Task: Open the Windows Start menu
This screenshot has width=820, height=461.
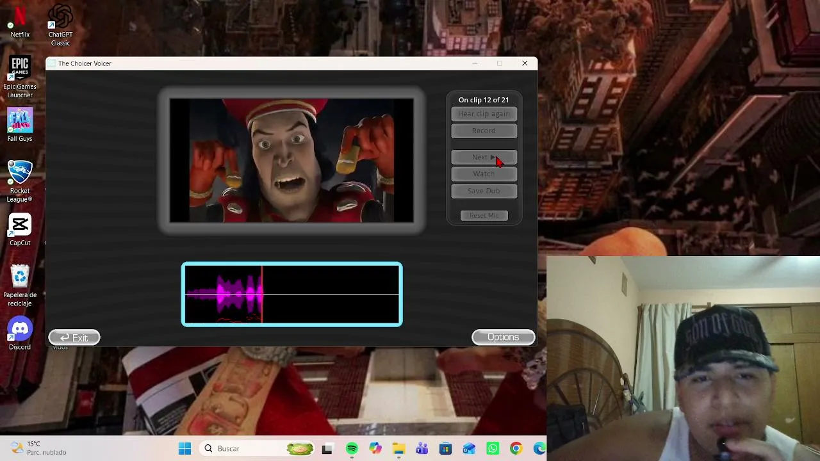Action: [x=184, y=449]
